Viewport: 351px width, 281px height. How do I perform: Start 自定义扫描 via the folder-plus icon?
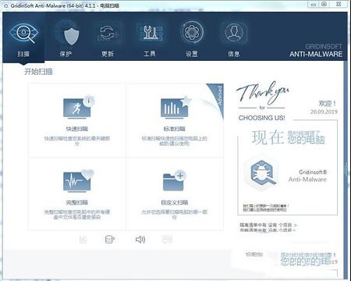(175, 180)
